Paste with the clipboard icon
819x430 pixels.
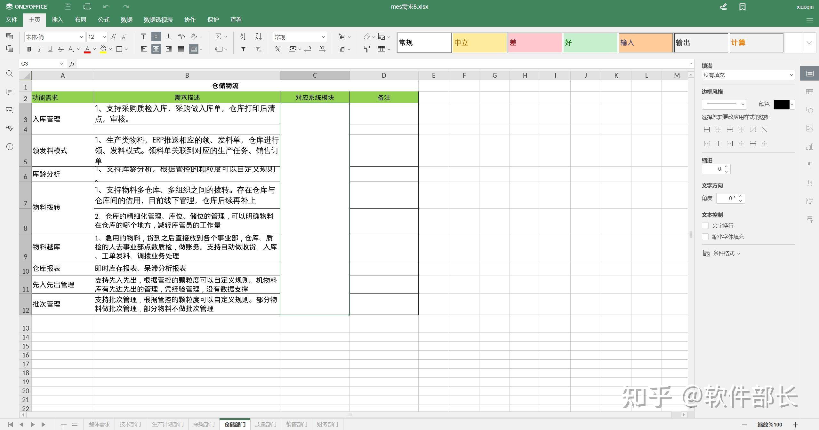[10, 49]
